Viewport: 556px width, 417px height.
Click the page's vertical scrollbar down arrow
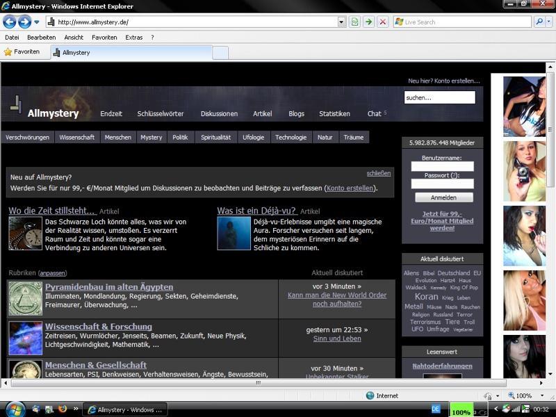(550, 374)
